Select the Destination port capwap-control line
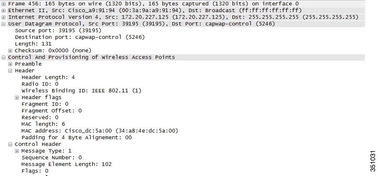The width and height of the screenshot is (378, 176). [x=80, y=37]
